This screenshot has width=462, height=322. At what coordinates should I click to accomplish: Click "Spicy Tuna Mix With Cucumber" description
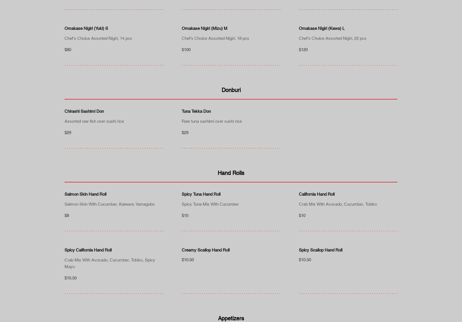[x=210, y=204]
